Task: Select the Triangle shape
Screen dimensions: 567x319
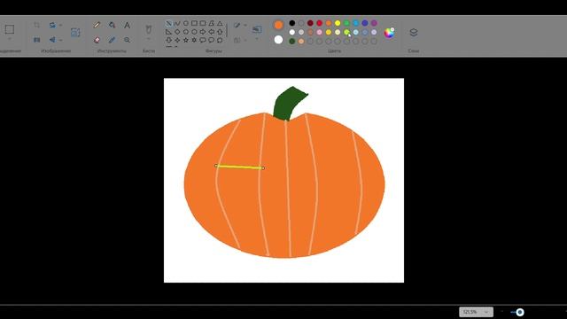Action: coord(220,24)
